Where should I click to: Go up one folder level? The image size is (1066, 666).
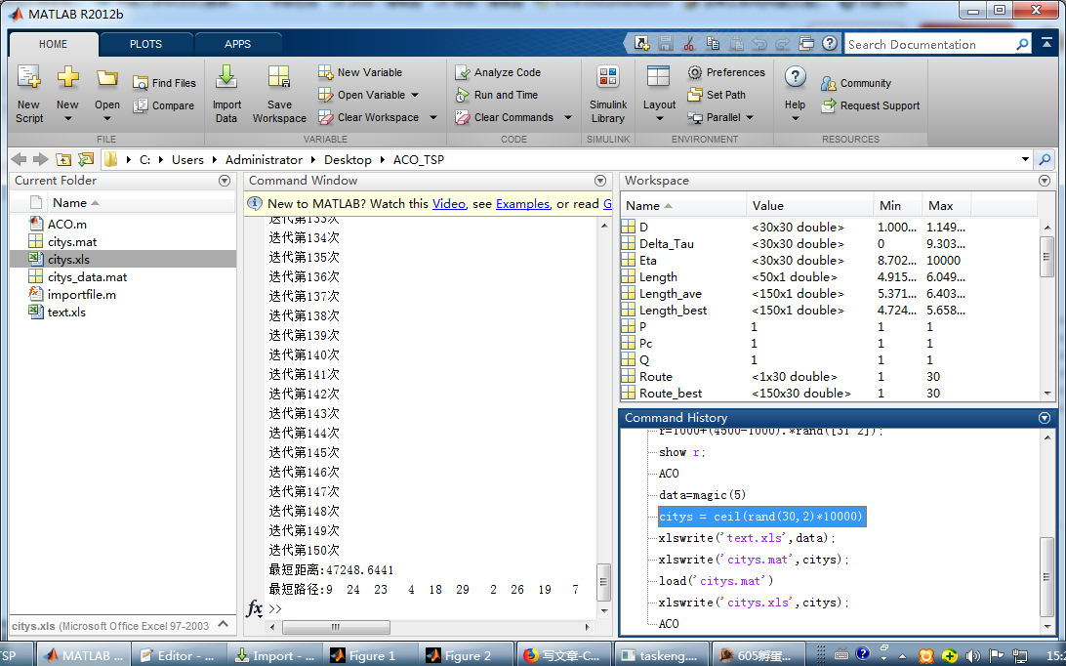[63, 160]
